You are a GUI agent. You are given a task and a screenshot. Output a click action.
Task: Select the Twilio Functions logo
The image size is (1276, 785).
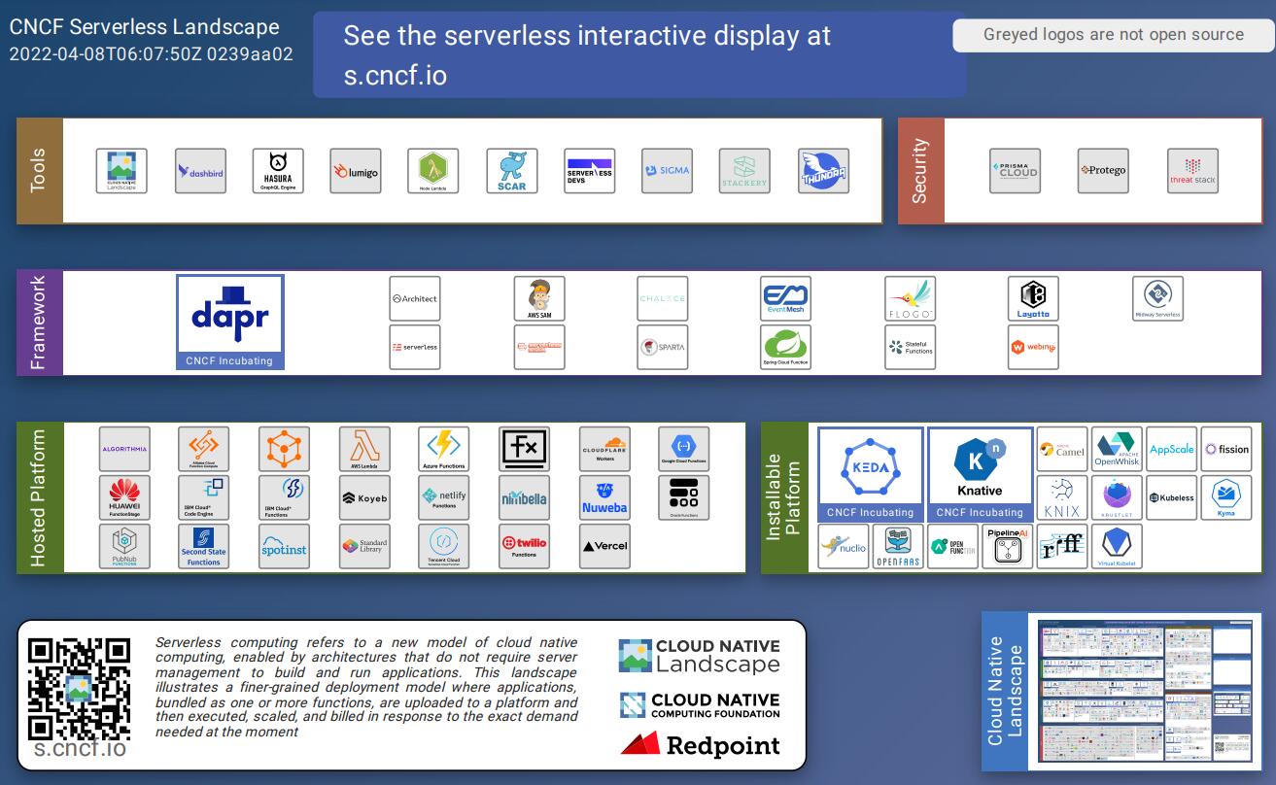pos(524,546)
